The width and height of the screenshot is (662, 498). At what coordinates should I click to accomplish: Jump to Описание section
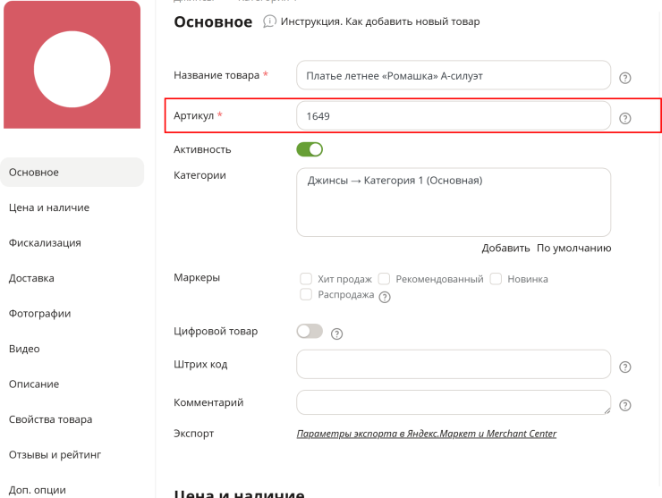point(34,384)
